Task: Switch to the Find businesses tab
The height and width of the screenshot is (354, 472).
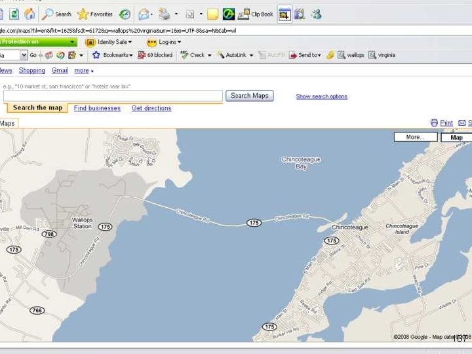Action: click(x=97, y=108)
